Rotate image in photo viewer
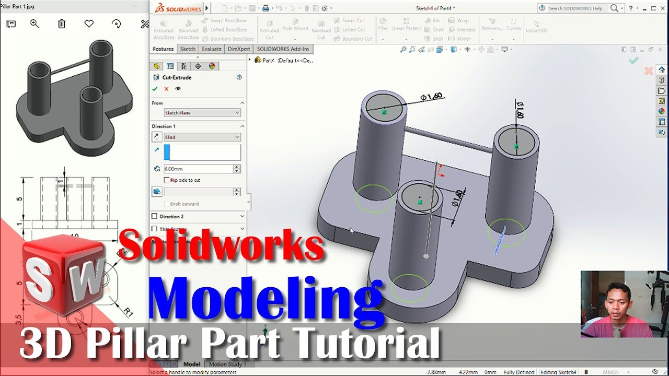This screenshot has width=669, height=376. tap(117, 24)
